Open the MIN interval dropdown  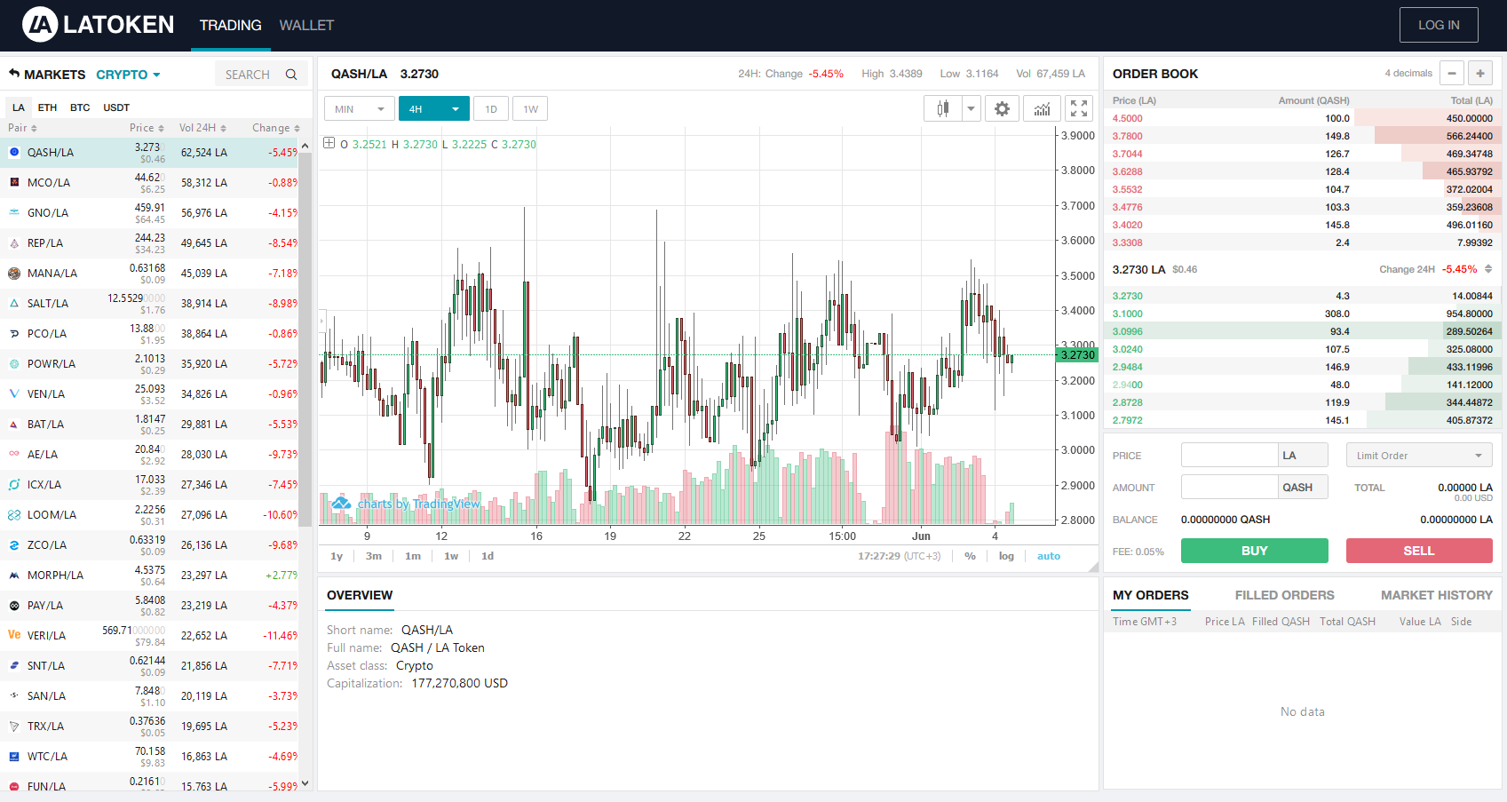[360, 108]
